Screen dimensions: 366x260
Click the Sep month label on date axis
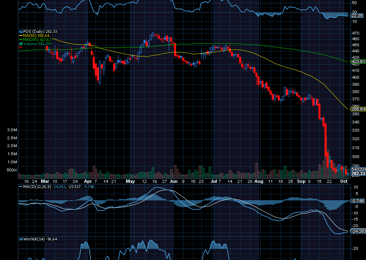tap(301, 182)
